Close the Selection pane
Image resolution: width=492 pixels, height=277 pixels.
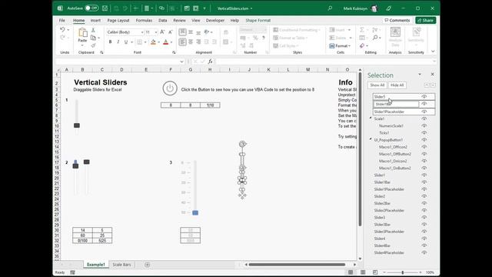pos(432,75)
